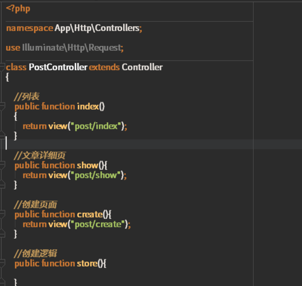Image resolution: width=302 pixels, height=286 pixels.
Task: Toggle fold marker at create() closing brace
Action: (x=2, y=233)
